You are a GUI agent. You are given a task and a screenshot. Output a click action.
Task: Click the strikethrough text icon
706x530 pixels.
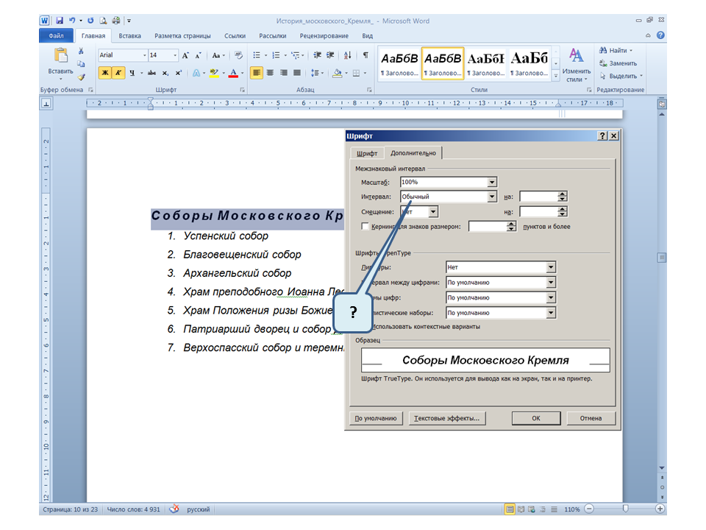pyautogui.click(x=151, y=73)
